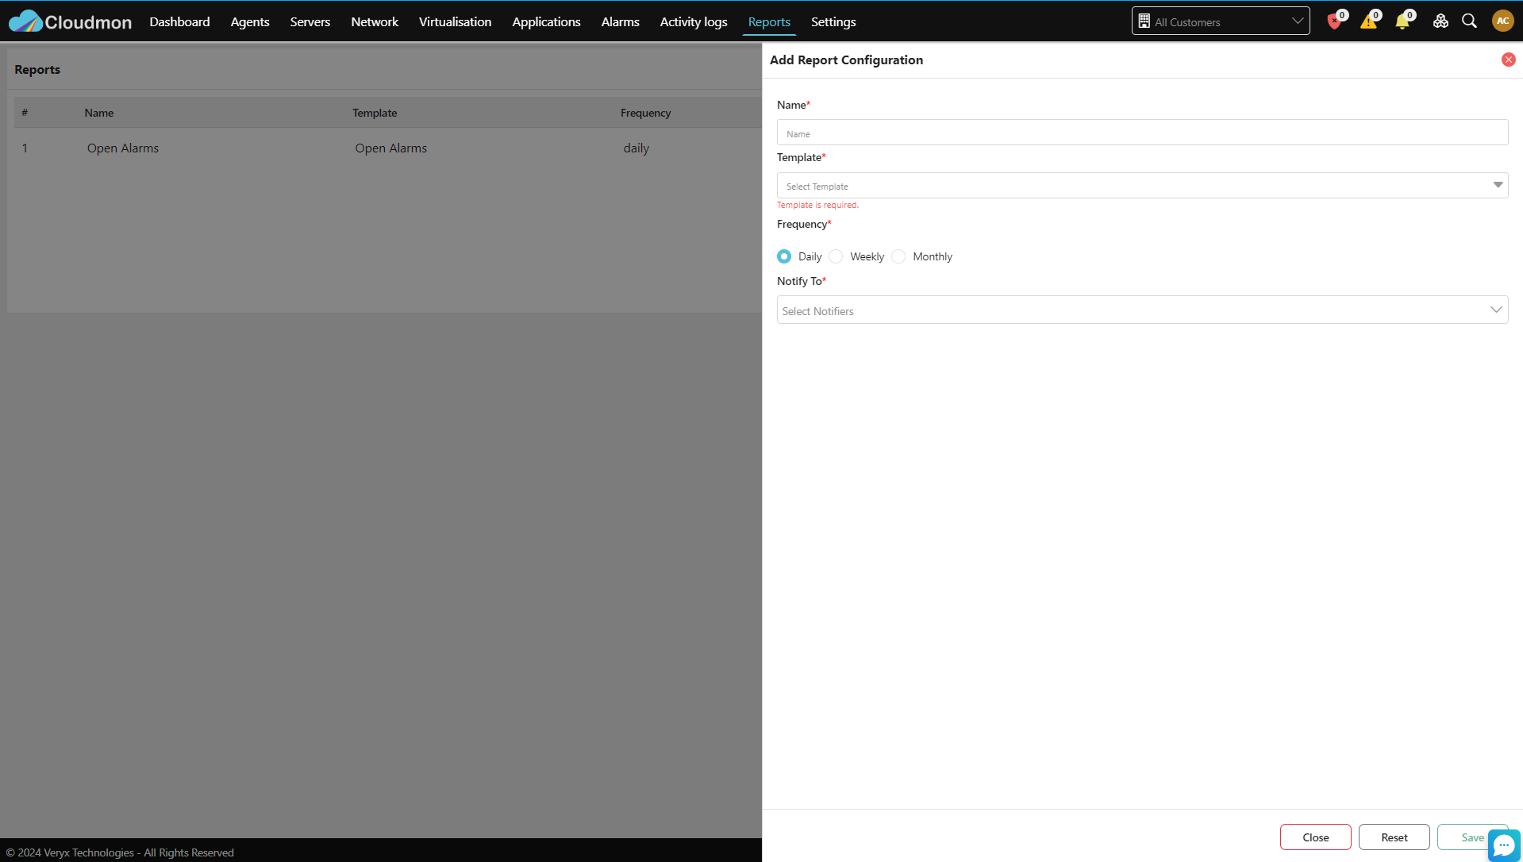This screenshot has height=862, width=1523.
Task: Click the Template column header
Action: 375,113
